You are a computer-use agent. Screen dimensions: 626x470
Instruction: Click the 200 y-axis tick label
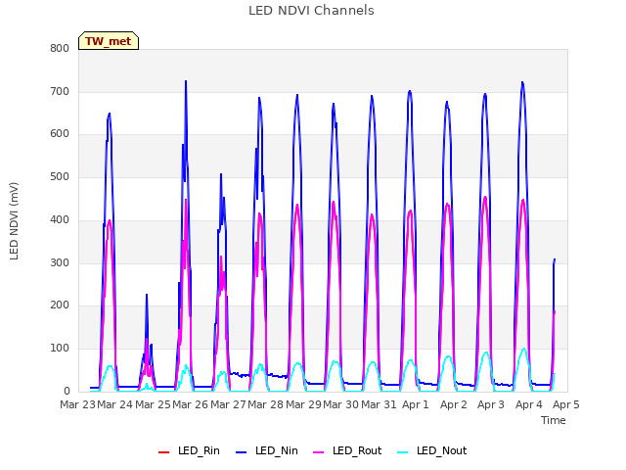(x=60, y=305)
